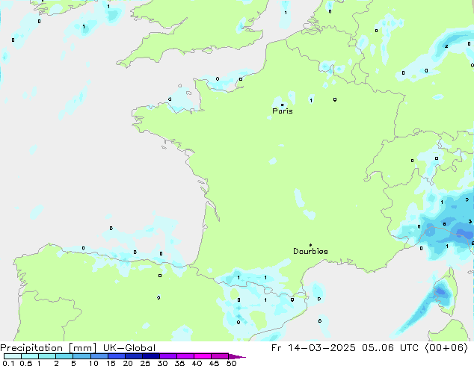474x366 pixels.
Task: Click the Paris city marker dot
Action: coord(283,105)
